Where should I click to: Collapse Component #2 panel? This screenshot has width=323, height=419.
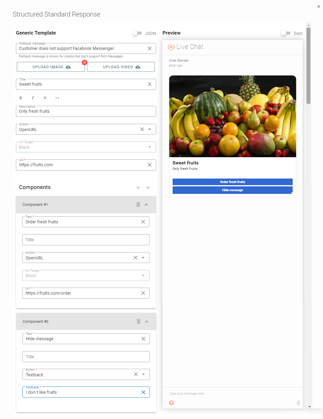pyautogui.click(x=147, y=321)
